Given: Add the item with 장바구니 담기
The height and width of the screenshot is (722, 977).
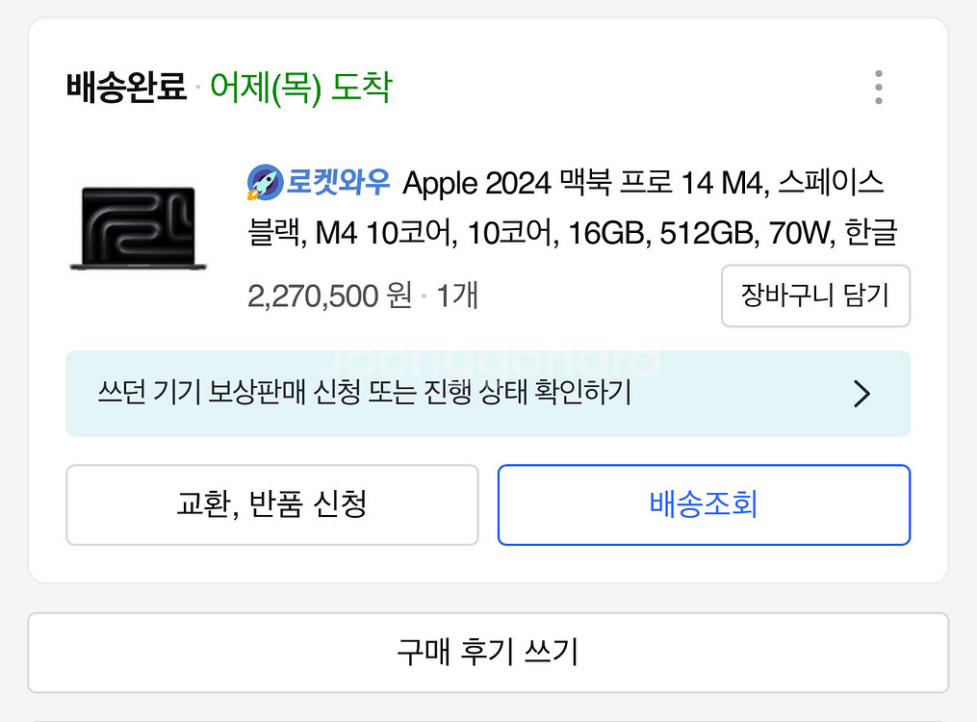Looking at the screenshot, I should 815,296.
